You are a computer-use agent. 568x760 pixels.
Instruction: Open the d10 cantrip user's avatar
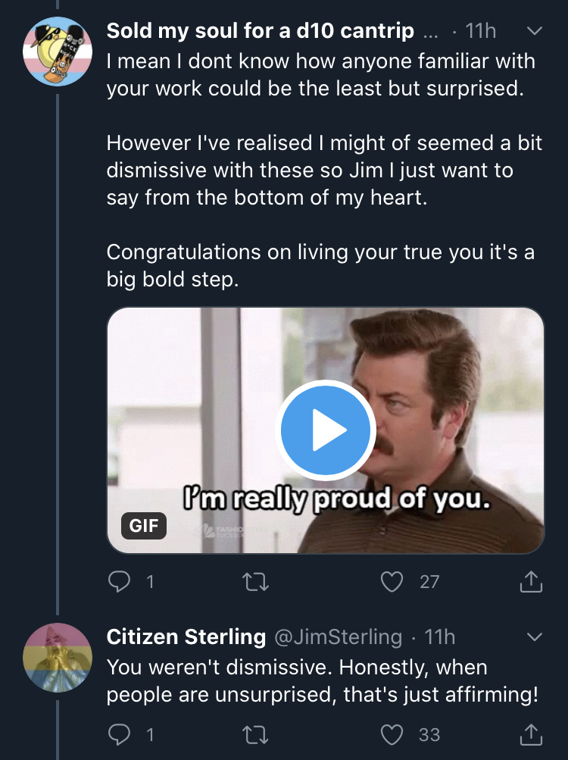58,52
